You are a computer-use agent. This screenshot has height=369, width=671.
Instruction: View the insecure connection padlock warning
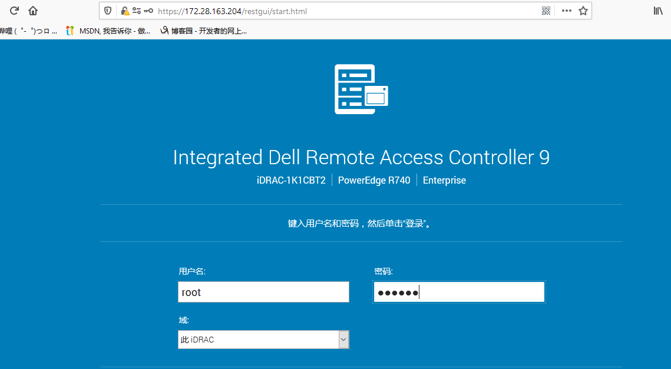(125, 11)
